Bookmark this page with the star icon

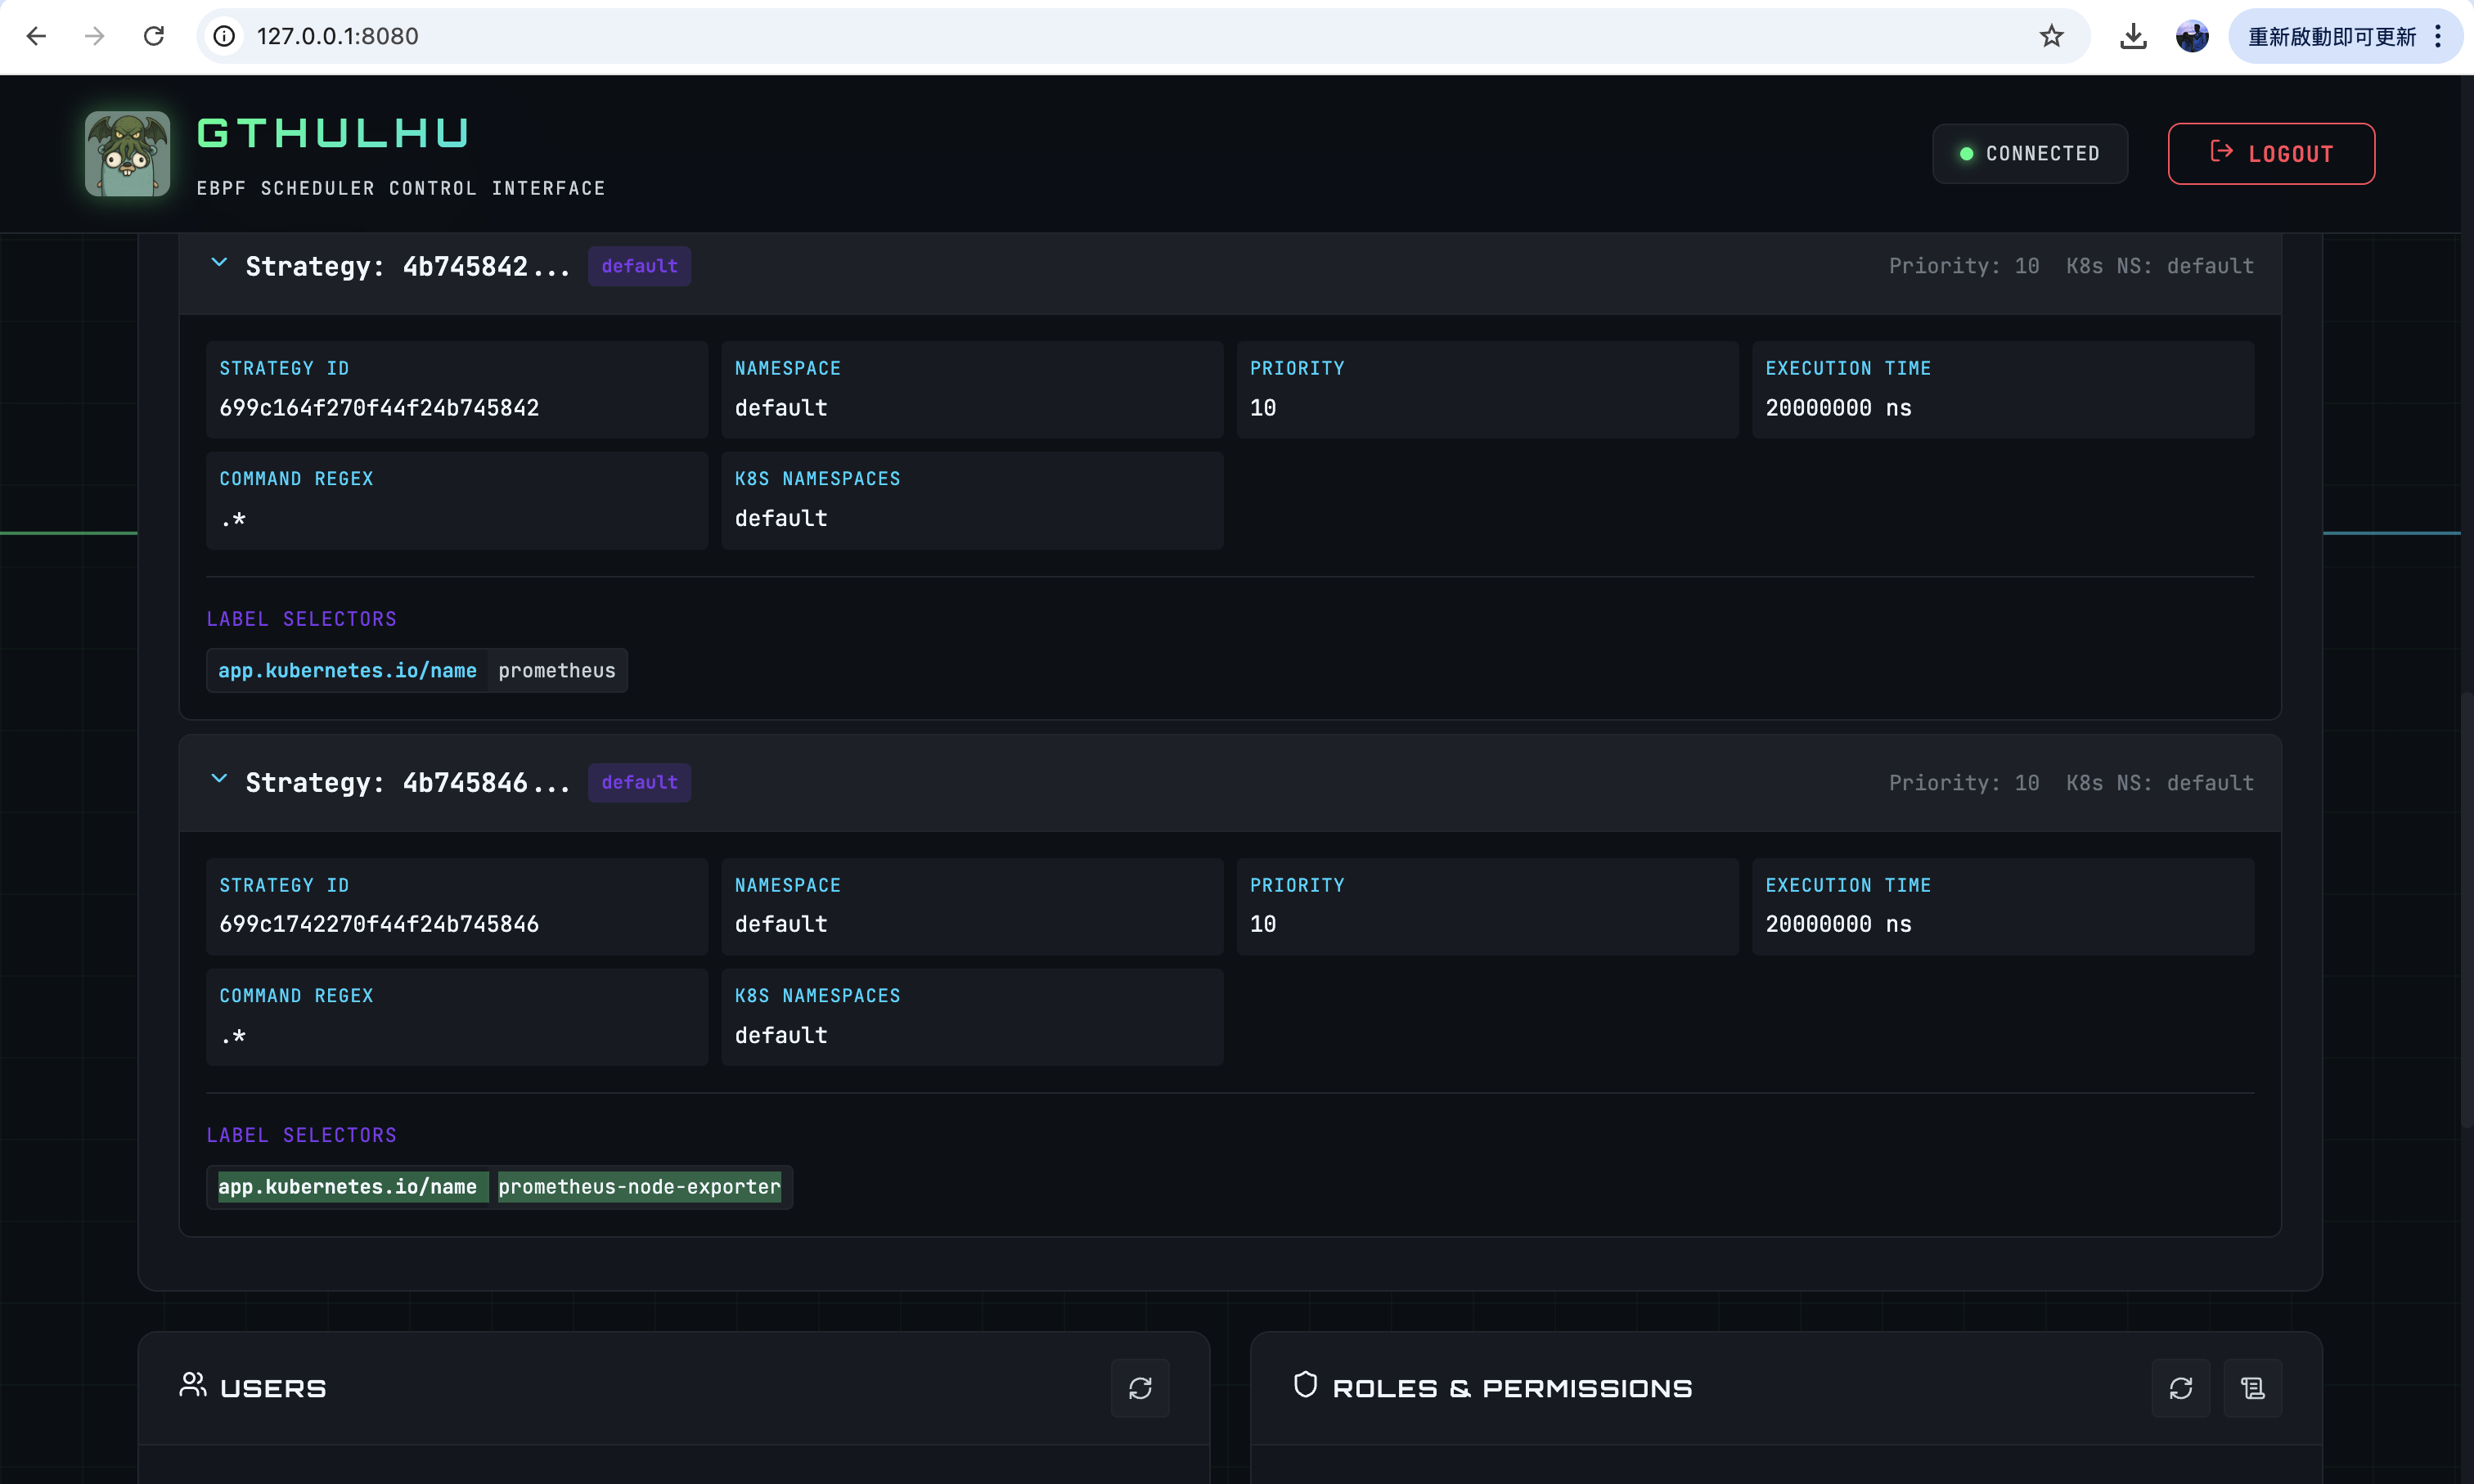click(2051, 37)
